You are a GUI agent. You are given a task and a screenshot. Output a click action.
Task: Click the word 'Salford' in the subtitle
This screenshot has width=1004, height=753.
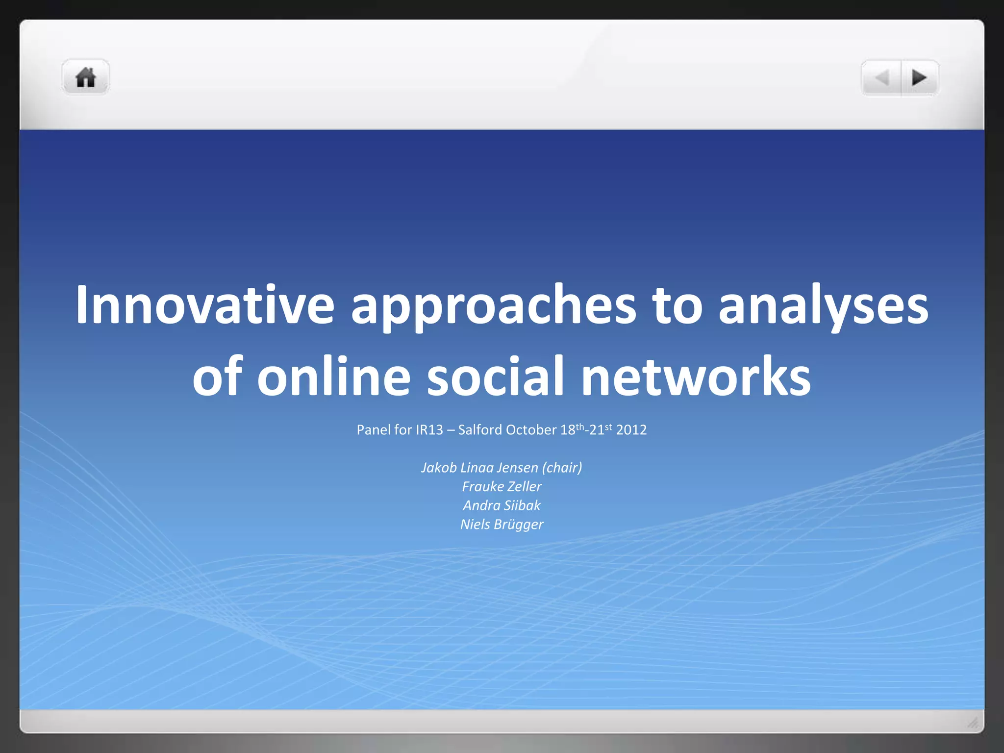(x=480, y=430)
